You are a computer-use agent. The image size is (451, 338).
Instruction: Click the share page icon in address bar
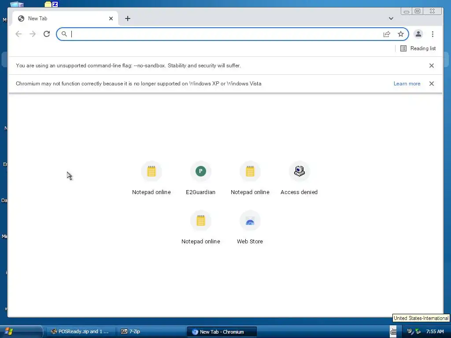(387, 34)
